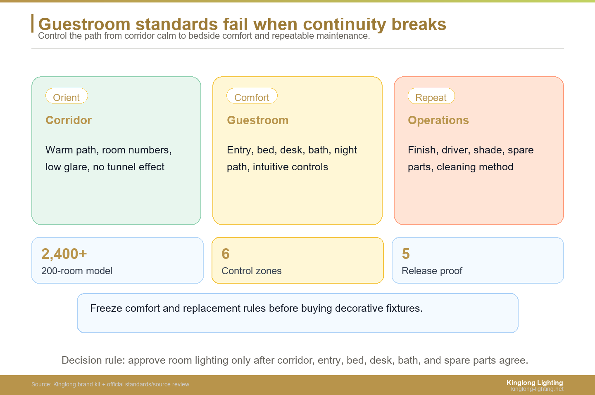Click the 200-room model label
Screen dimensions: 595x395
[77, 271]
